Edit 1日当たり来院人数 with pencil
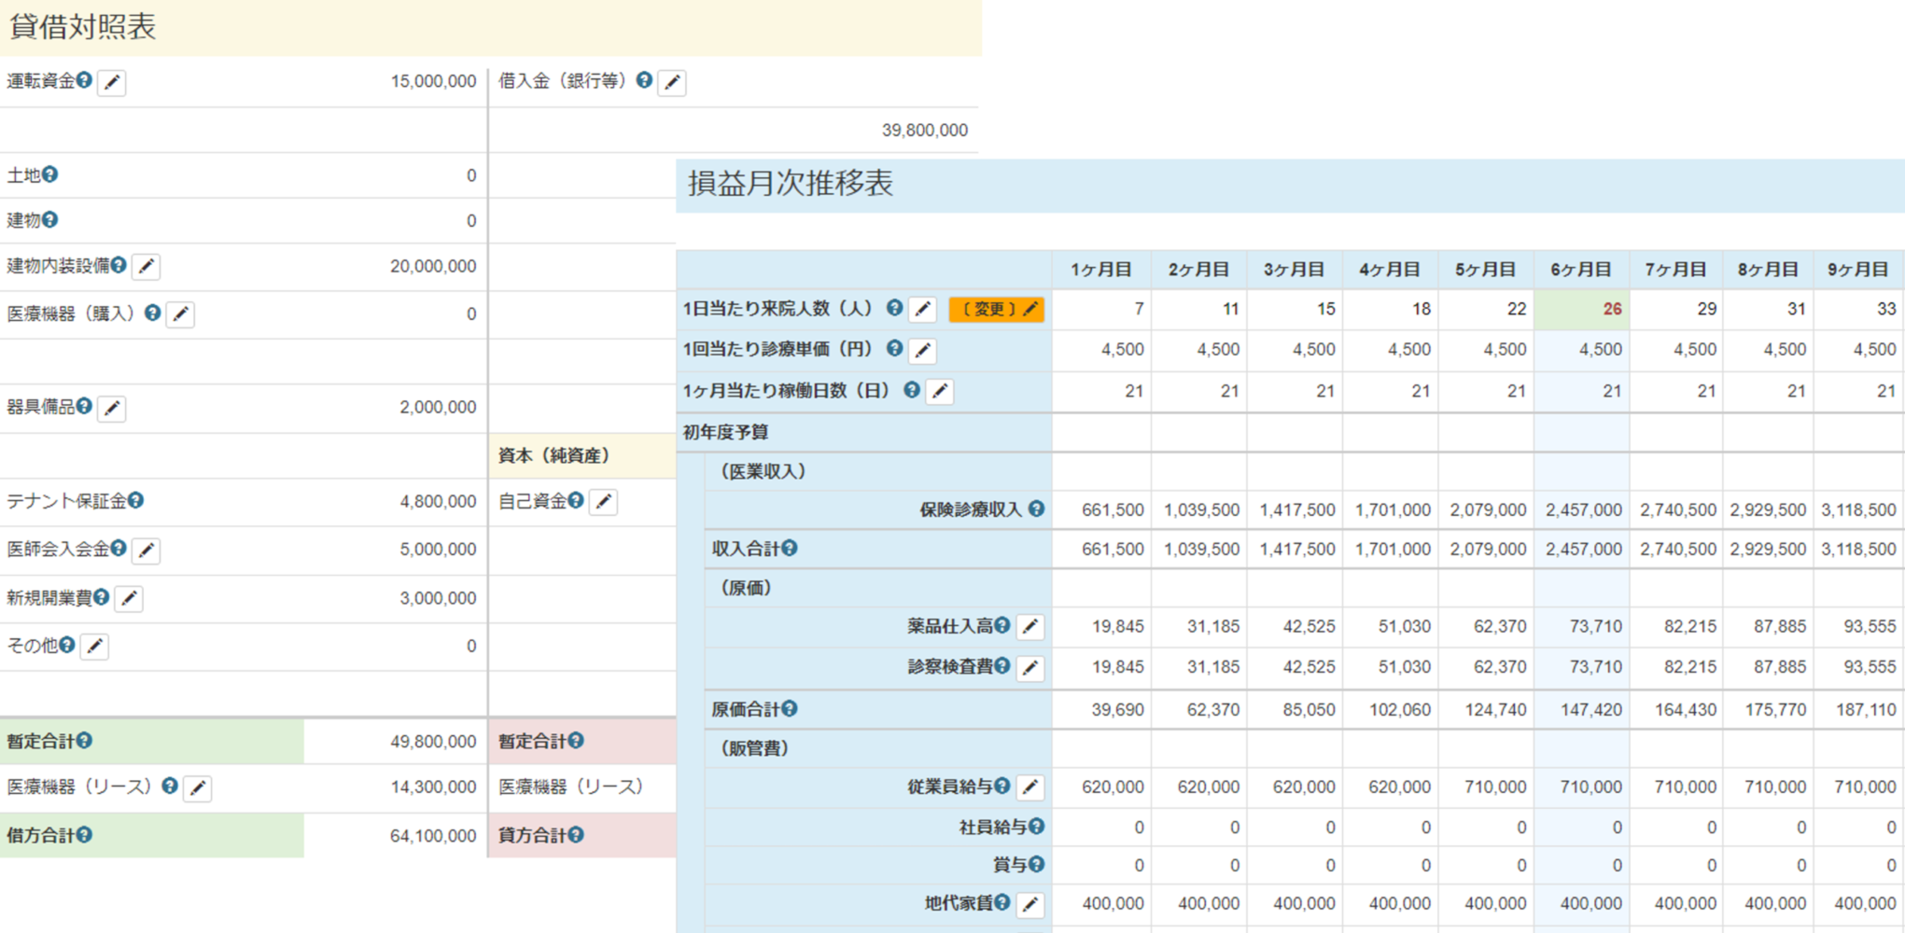This screenshot has height=933, width=1905. coord(923,309)
